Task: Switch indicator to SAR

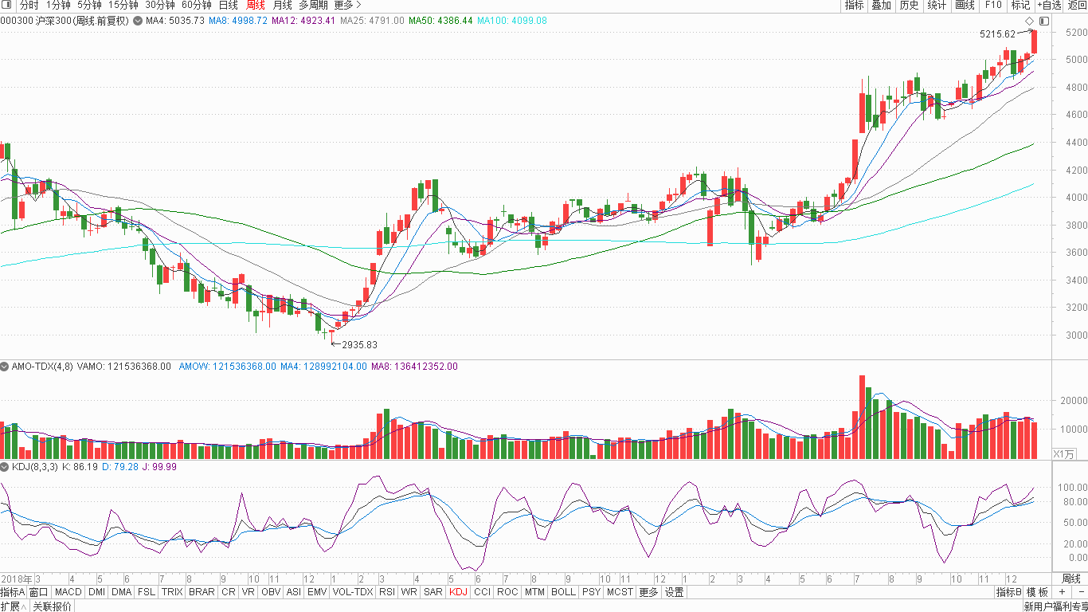Action: click(433, 592)
